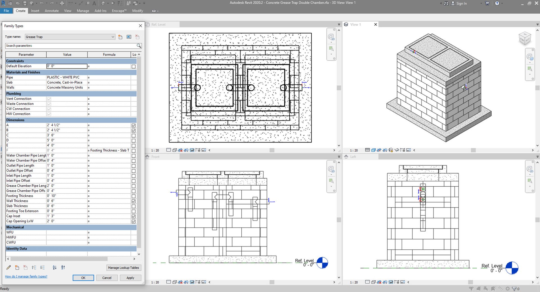Expand the view control bar in Ref. Level view
The image size is (540, 292).
pos(210,150)
